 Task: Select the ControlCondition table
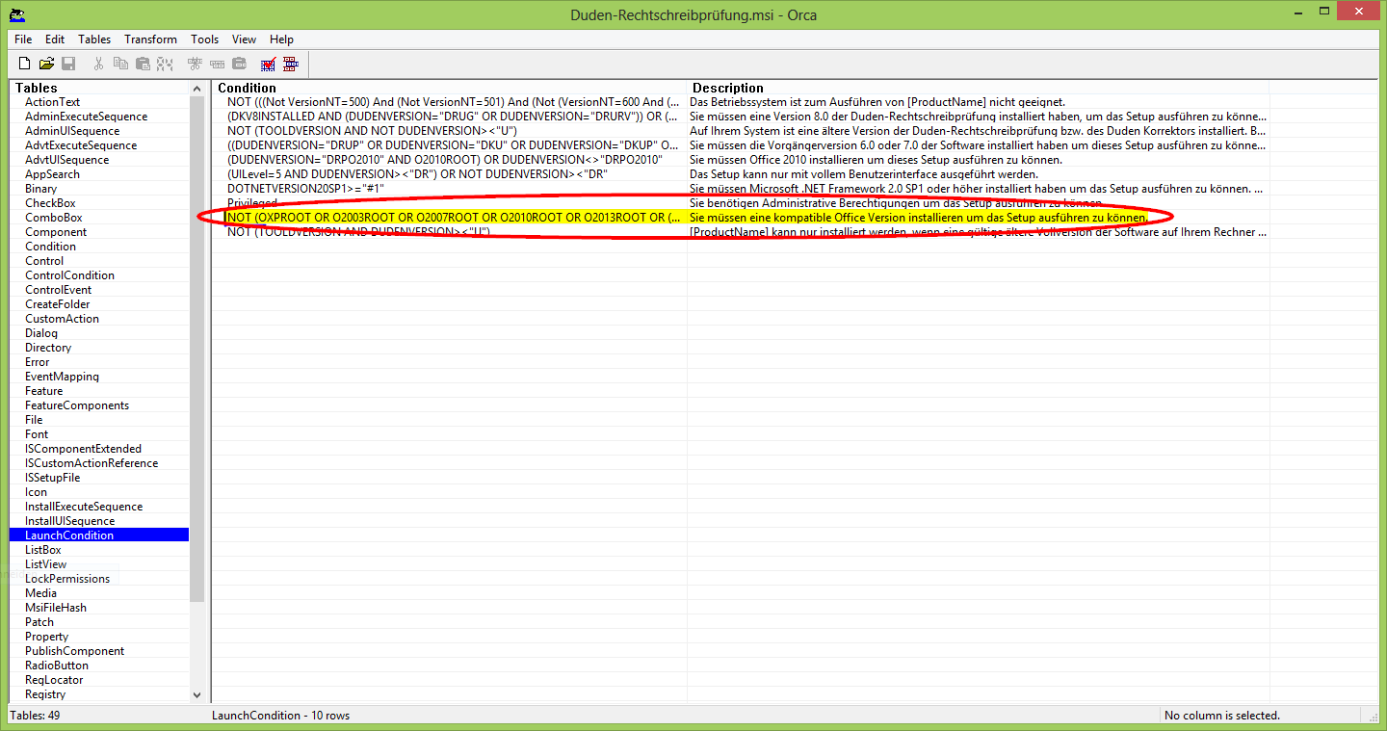click(69, 275)
